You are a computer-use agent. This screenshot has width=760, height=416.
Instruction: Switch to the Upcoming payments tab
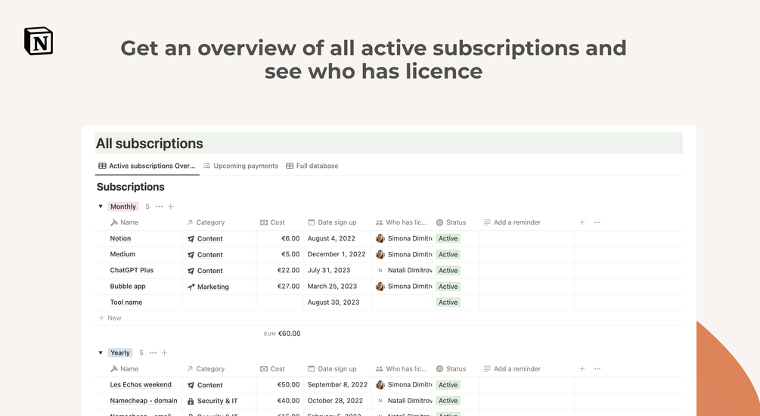[241, 166]
